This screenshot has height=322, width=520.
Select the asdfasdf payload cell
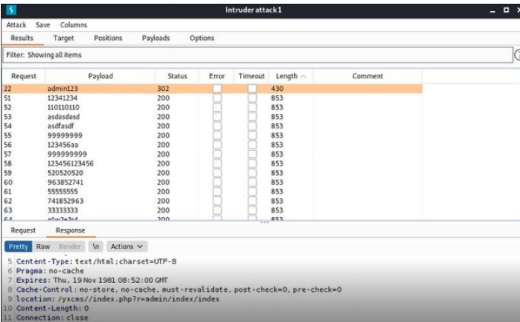[60, 126]
